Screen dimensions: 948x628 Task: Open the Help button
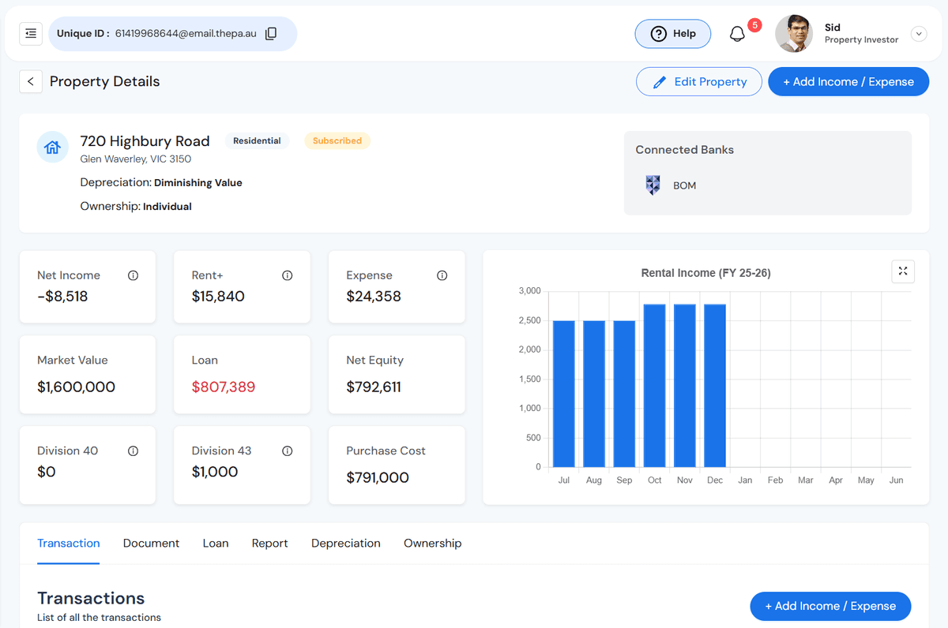click(672, 34)
